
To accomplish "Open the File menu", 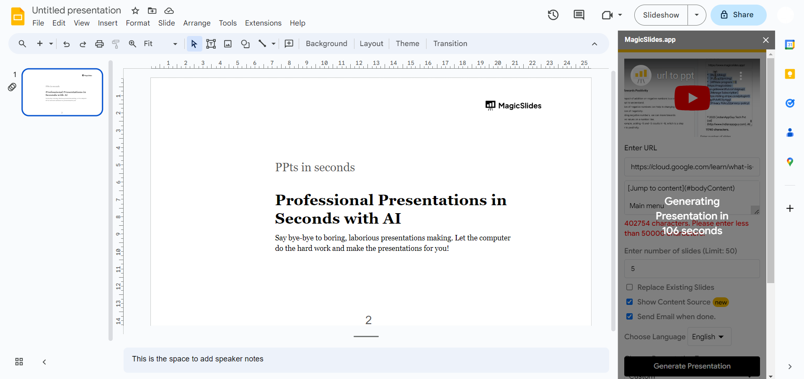I will (x=38, y=23).
